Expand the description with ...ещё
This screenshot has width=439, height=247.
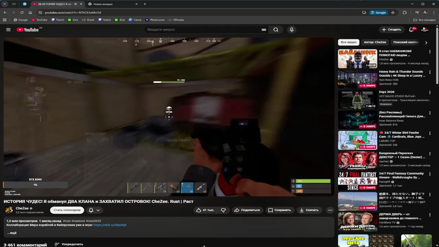tap(12, 233)
